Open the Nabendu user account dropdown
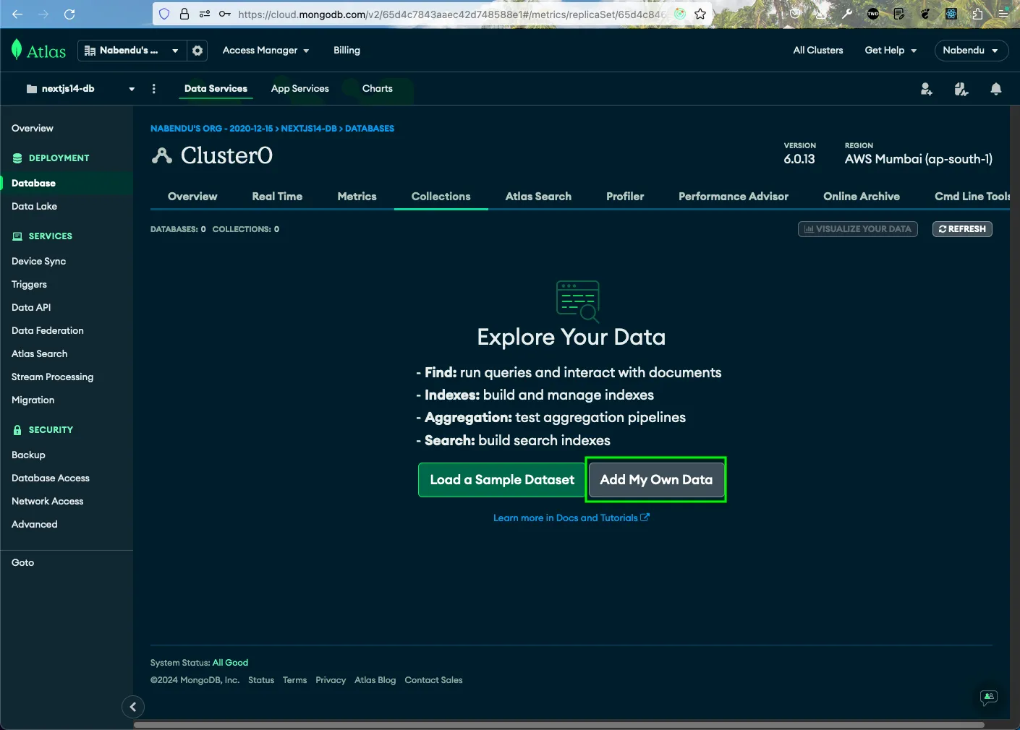1020x730 pixels. [971, 51]
